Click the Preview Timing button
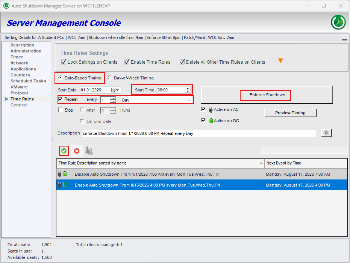350x263 pixels. point(290,113)
